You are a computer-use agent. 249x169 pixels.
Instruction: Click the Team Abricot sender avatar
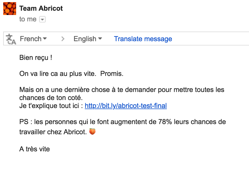[10, 9]
